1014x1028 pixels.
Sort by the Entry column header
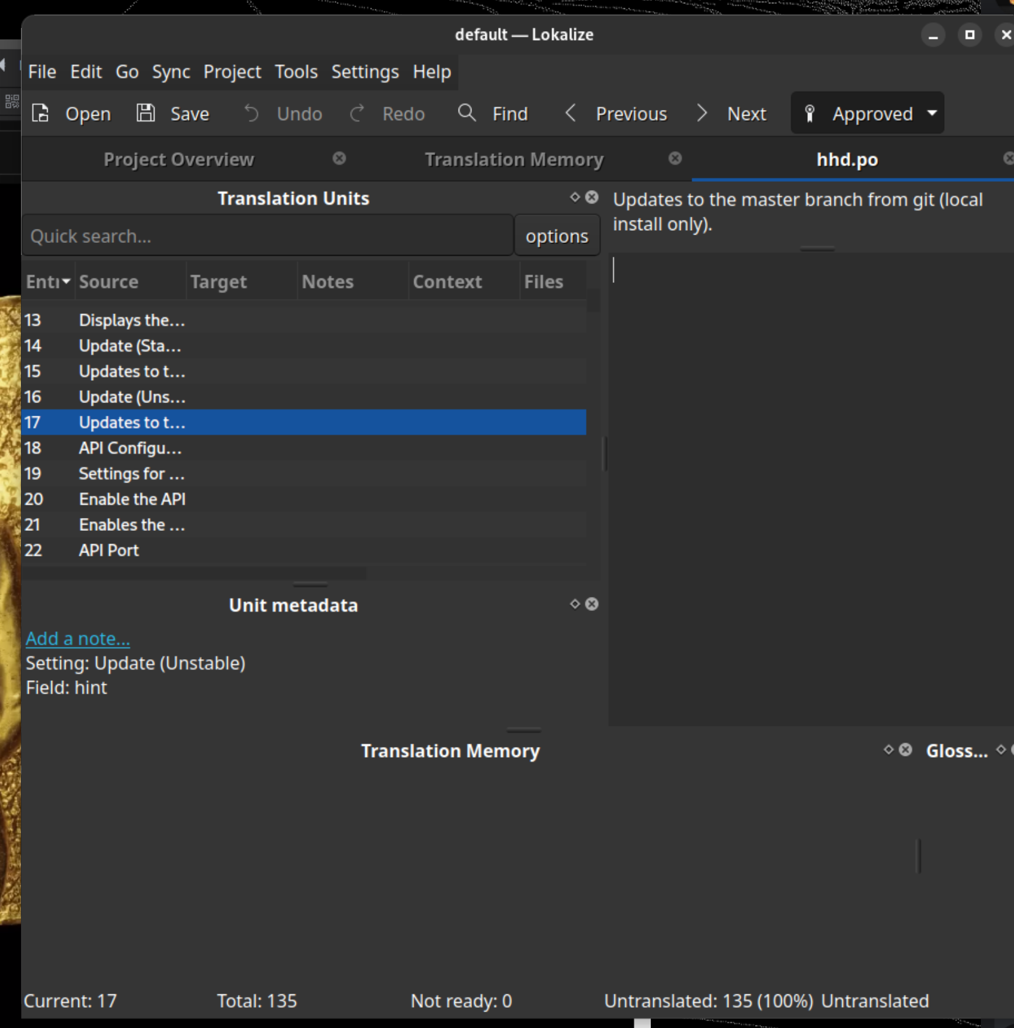(x=48, y=282)
